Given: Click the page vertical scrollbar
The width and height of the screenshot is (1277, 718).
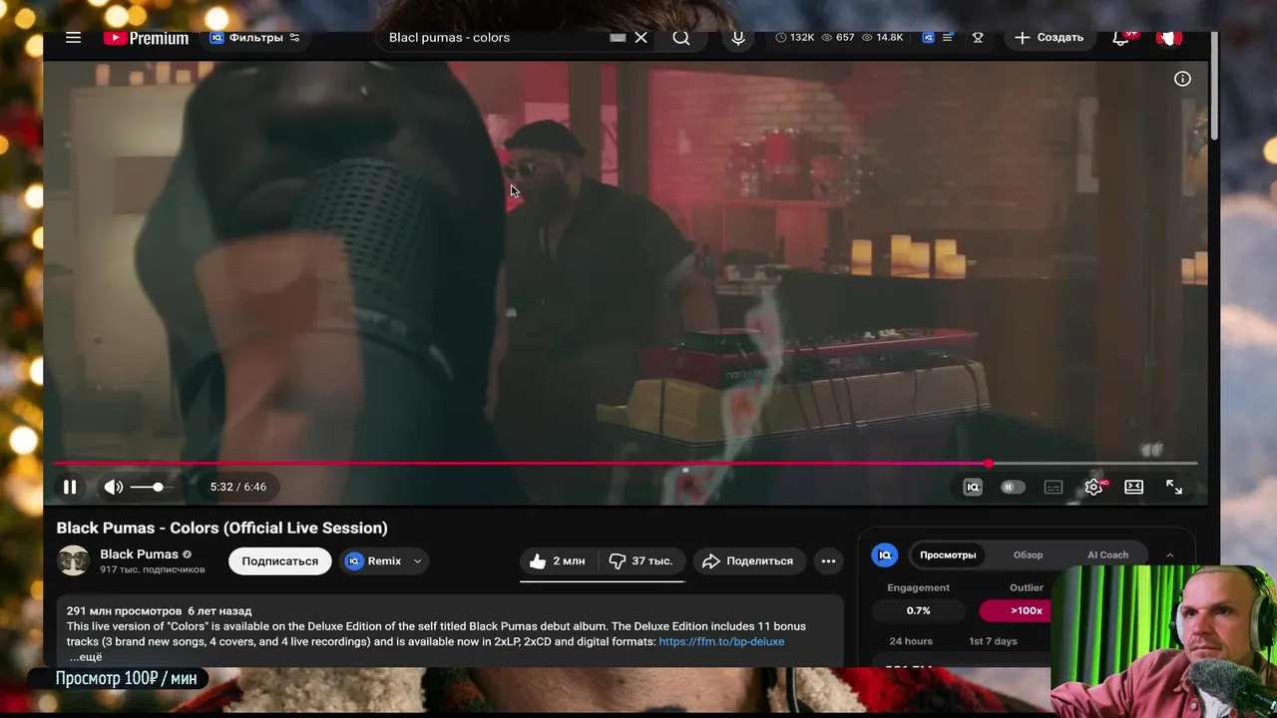Looking at the screenshot, I should (1214, 86).
